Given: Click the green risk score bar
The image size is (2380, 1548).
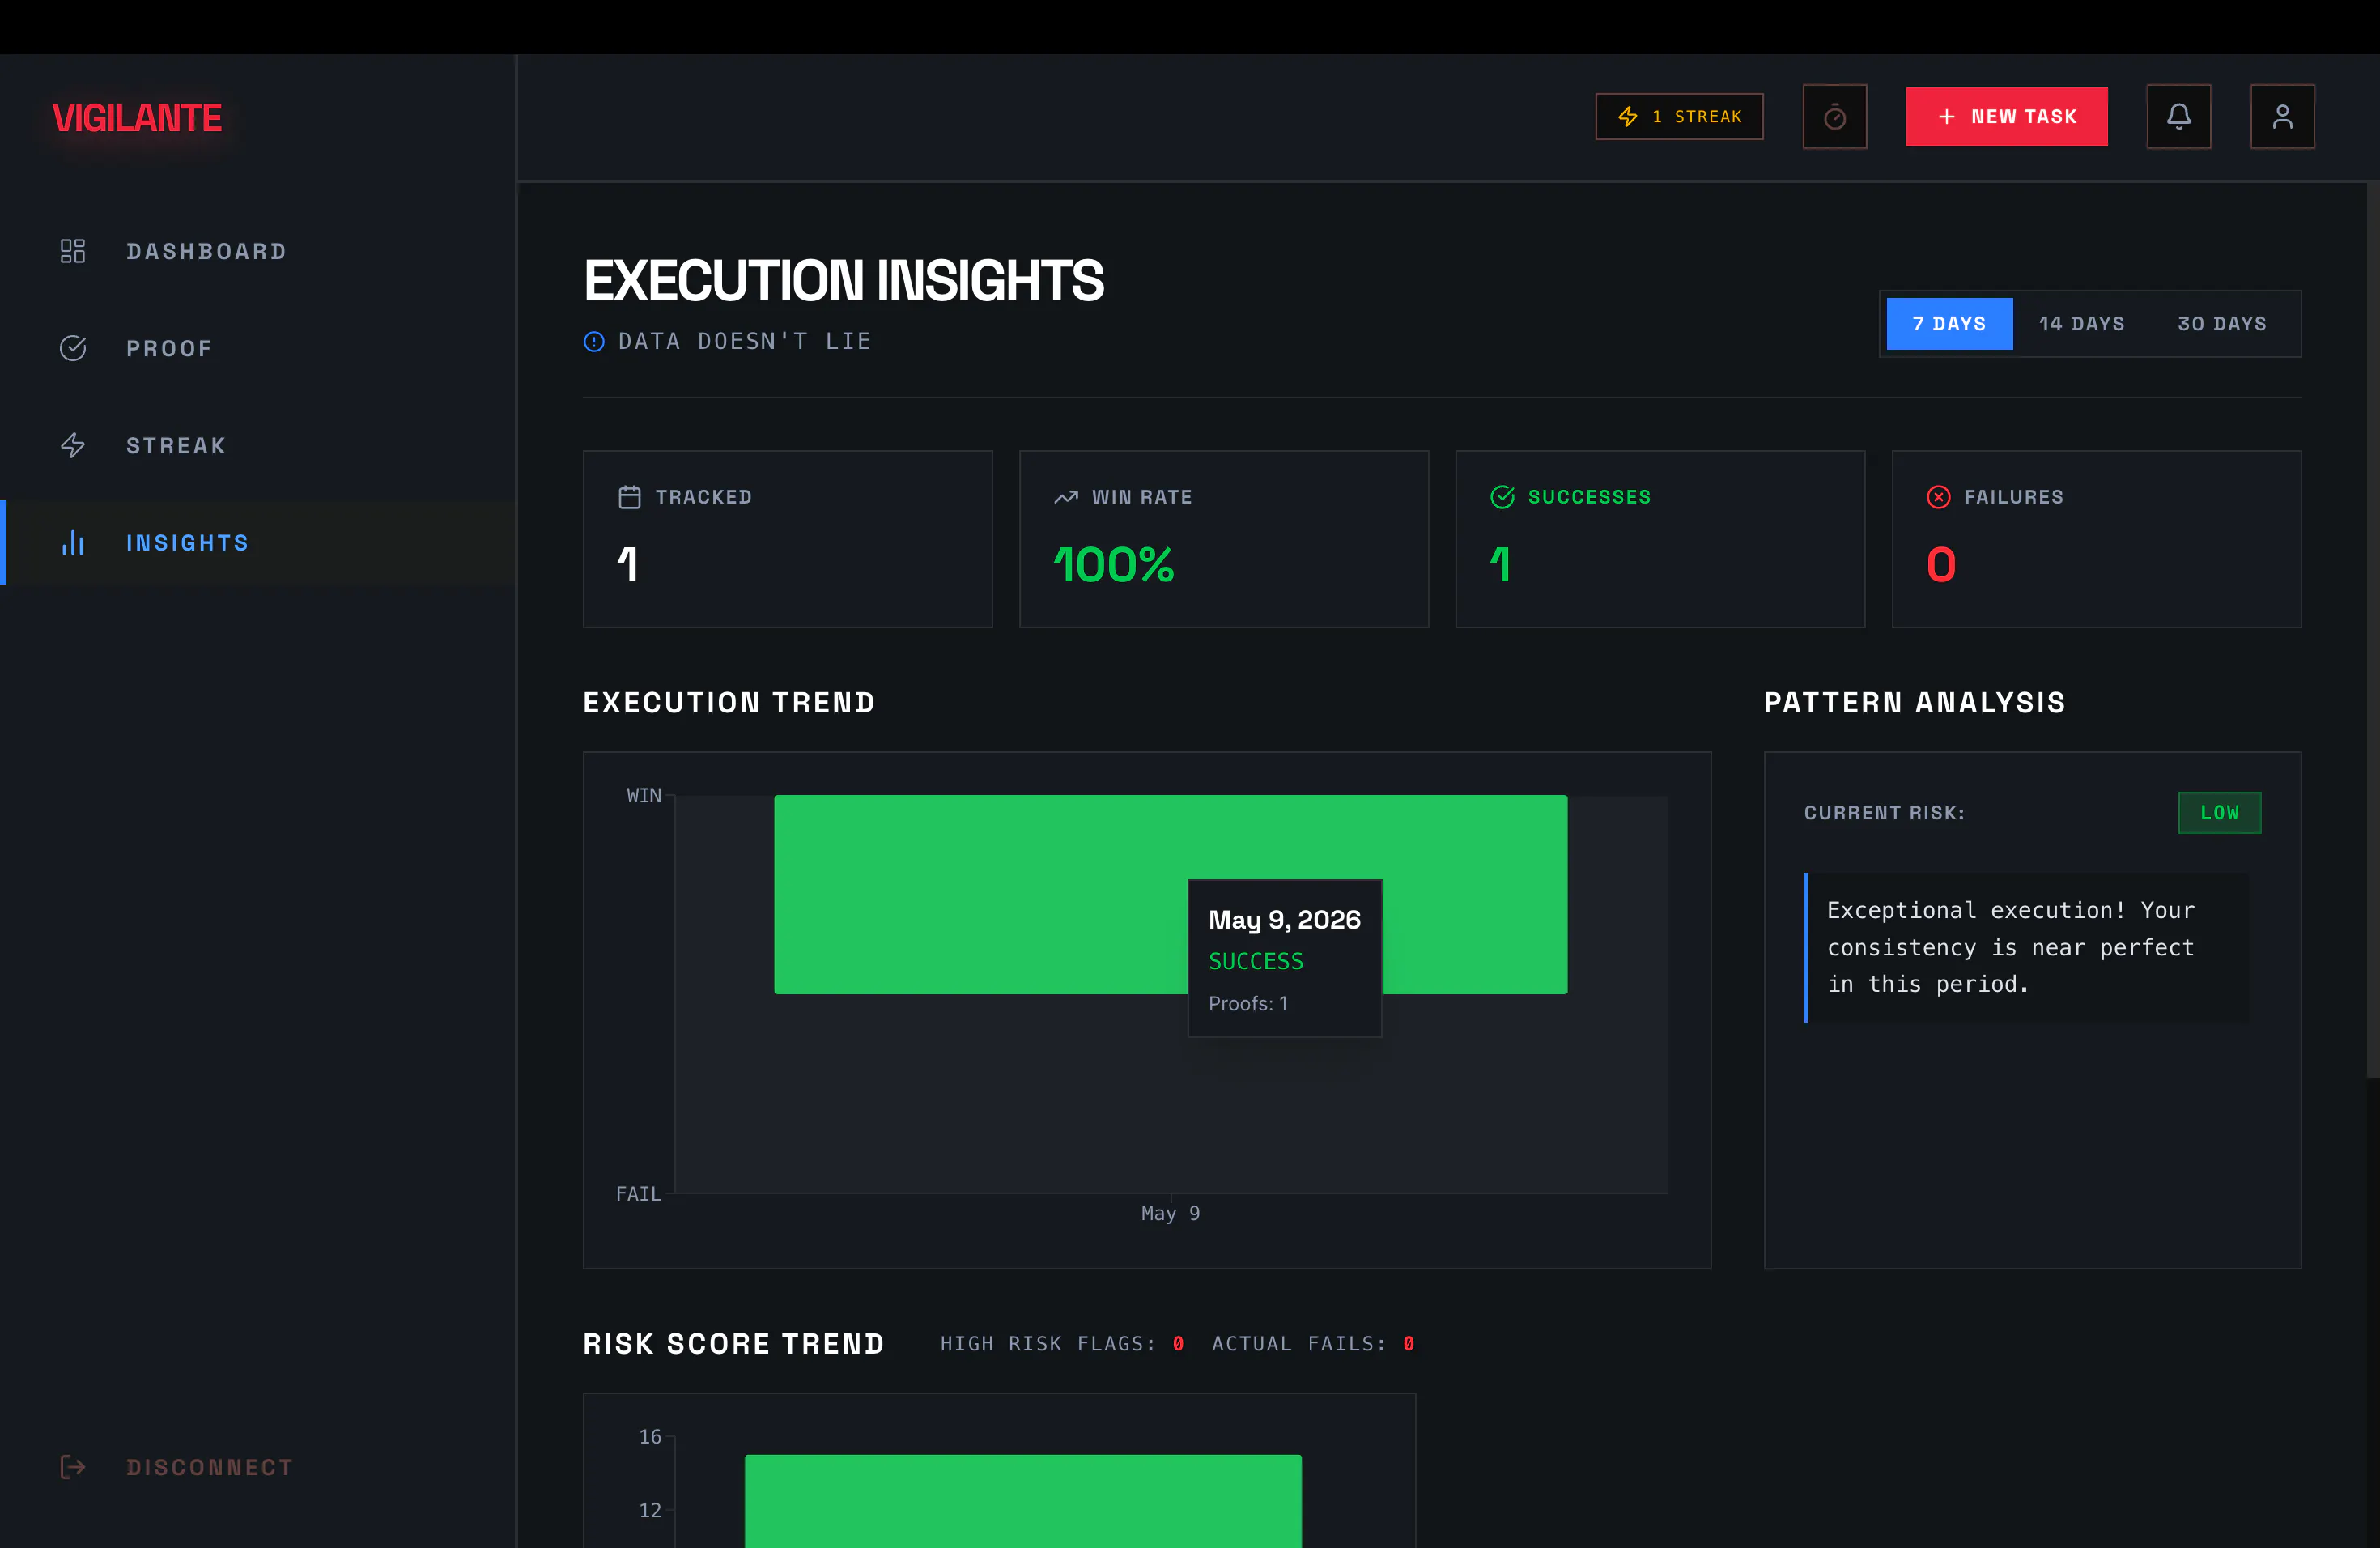Looking at the screenshot, I should (x=1023, y=1501).
